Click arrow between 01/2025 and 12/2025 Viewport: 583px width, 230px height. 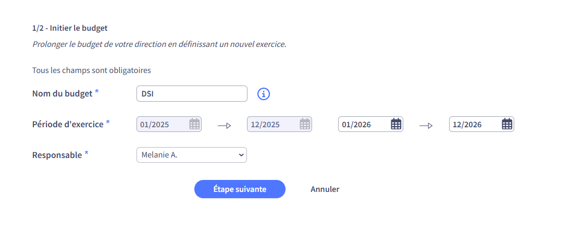(224, 126)
